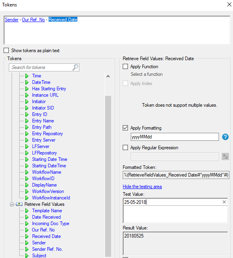Tick the Apply Regular Expression checkbox
This screenshot has height=258, width=233.
(x=125, y=147)
